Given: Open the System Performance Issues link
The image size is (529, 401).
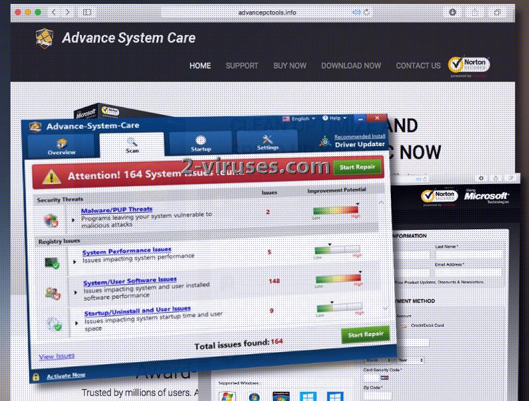Looking at the screenshot, I should [127, 251].
